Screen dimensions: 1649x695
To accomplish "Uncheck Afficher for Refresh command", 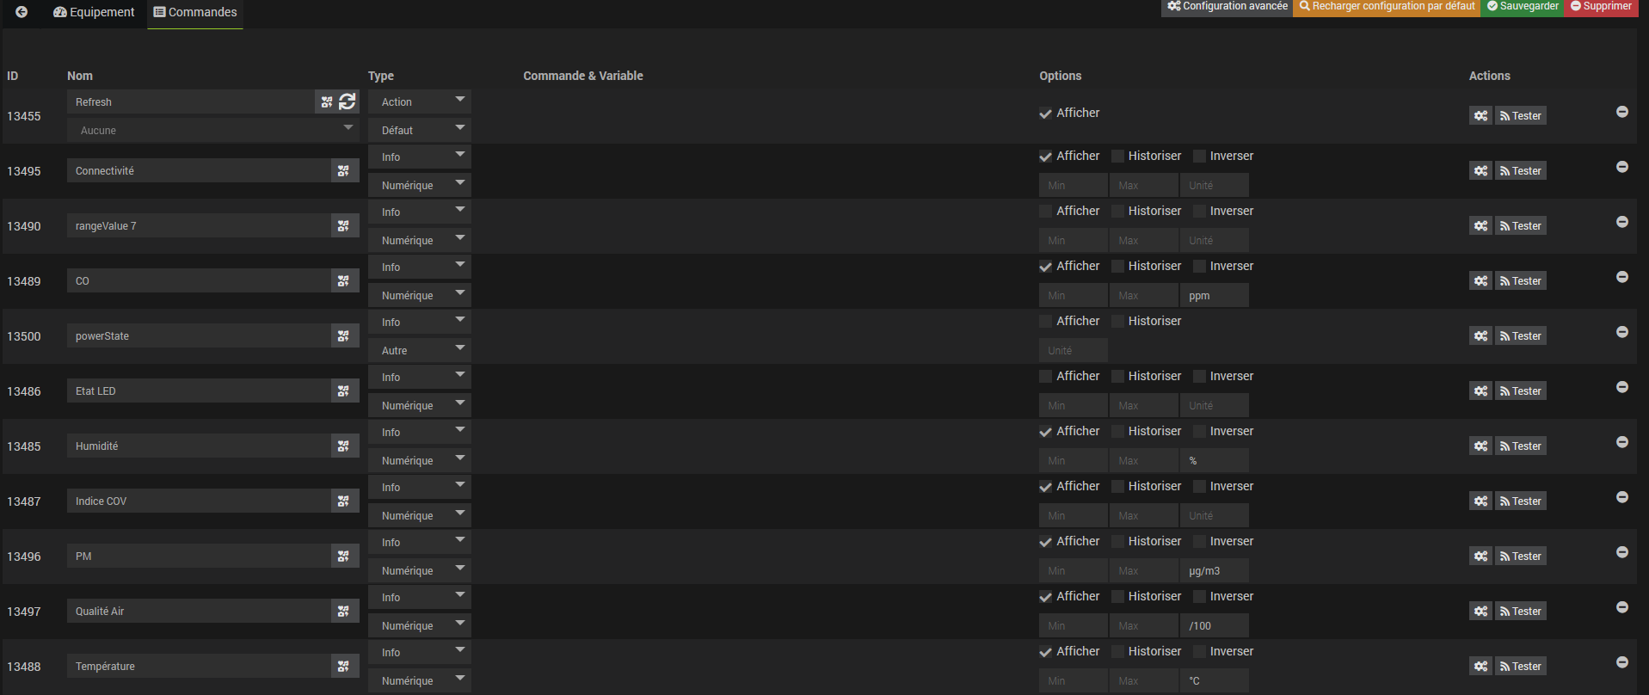I will coord(1046,114).
